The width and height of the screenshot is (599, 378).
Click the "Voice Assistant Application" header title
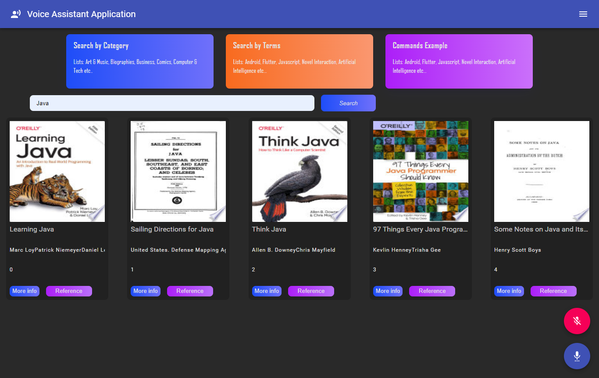[x=82, y=14]
